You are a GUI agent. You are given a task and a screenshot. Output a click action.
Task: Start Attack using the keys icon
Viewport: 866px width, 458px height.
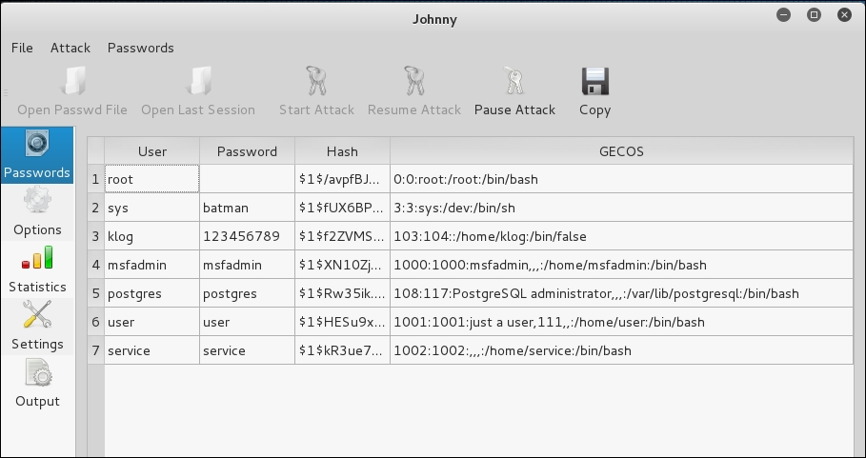316,83
